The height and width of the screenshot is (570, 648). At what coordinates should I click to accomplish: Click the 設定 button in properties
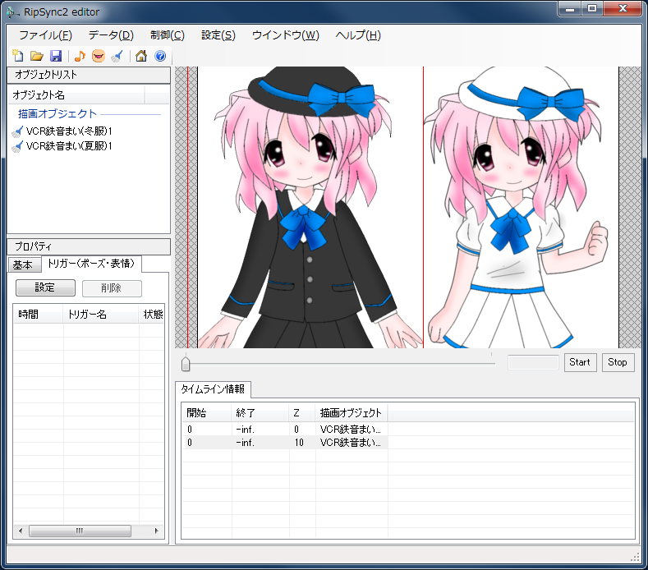(45, 287)
